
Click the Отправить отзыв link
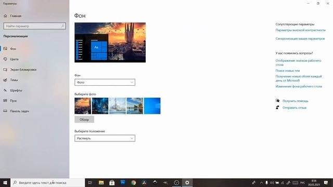[294, 108]
